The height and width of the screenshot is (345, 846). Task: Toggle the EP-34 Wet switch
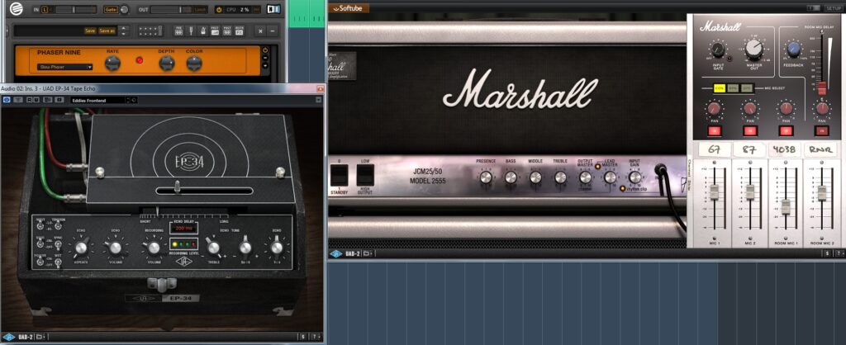(57, 262)
